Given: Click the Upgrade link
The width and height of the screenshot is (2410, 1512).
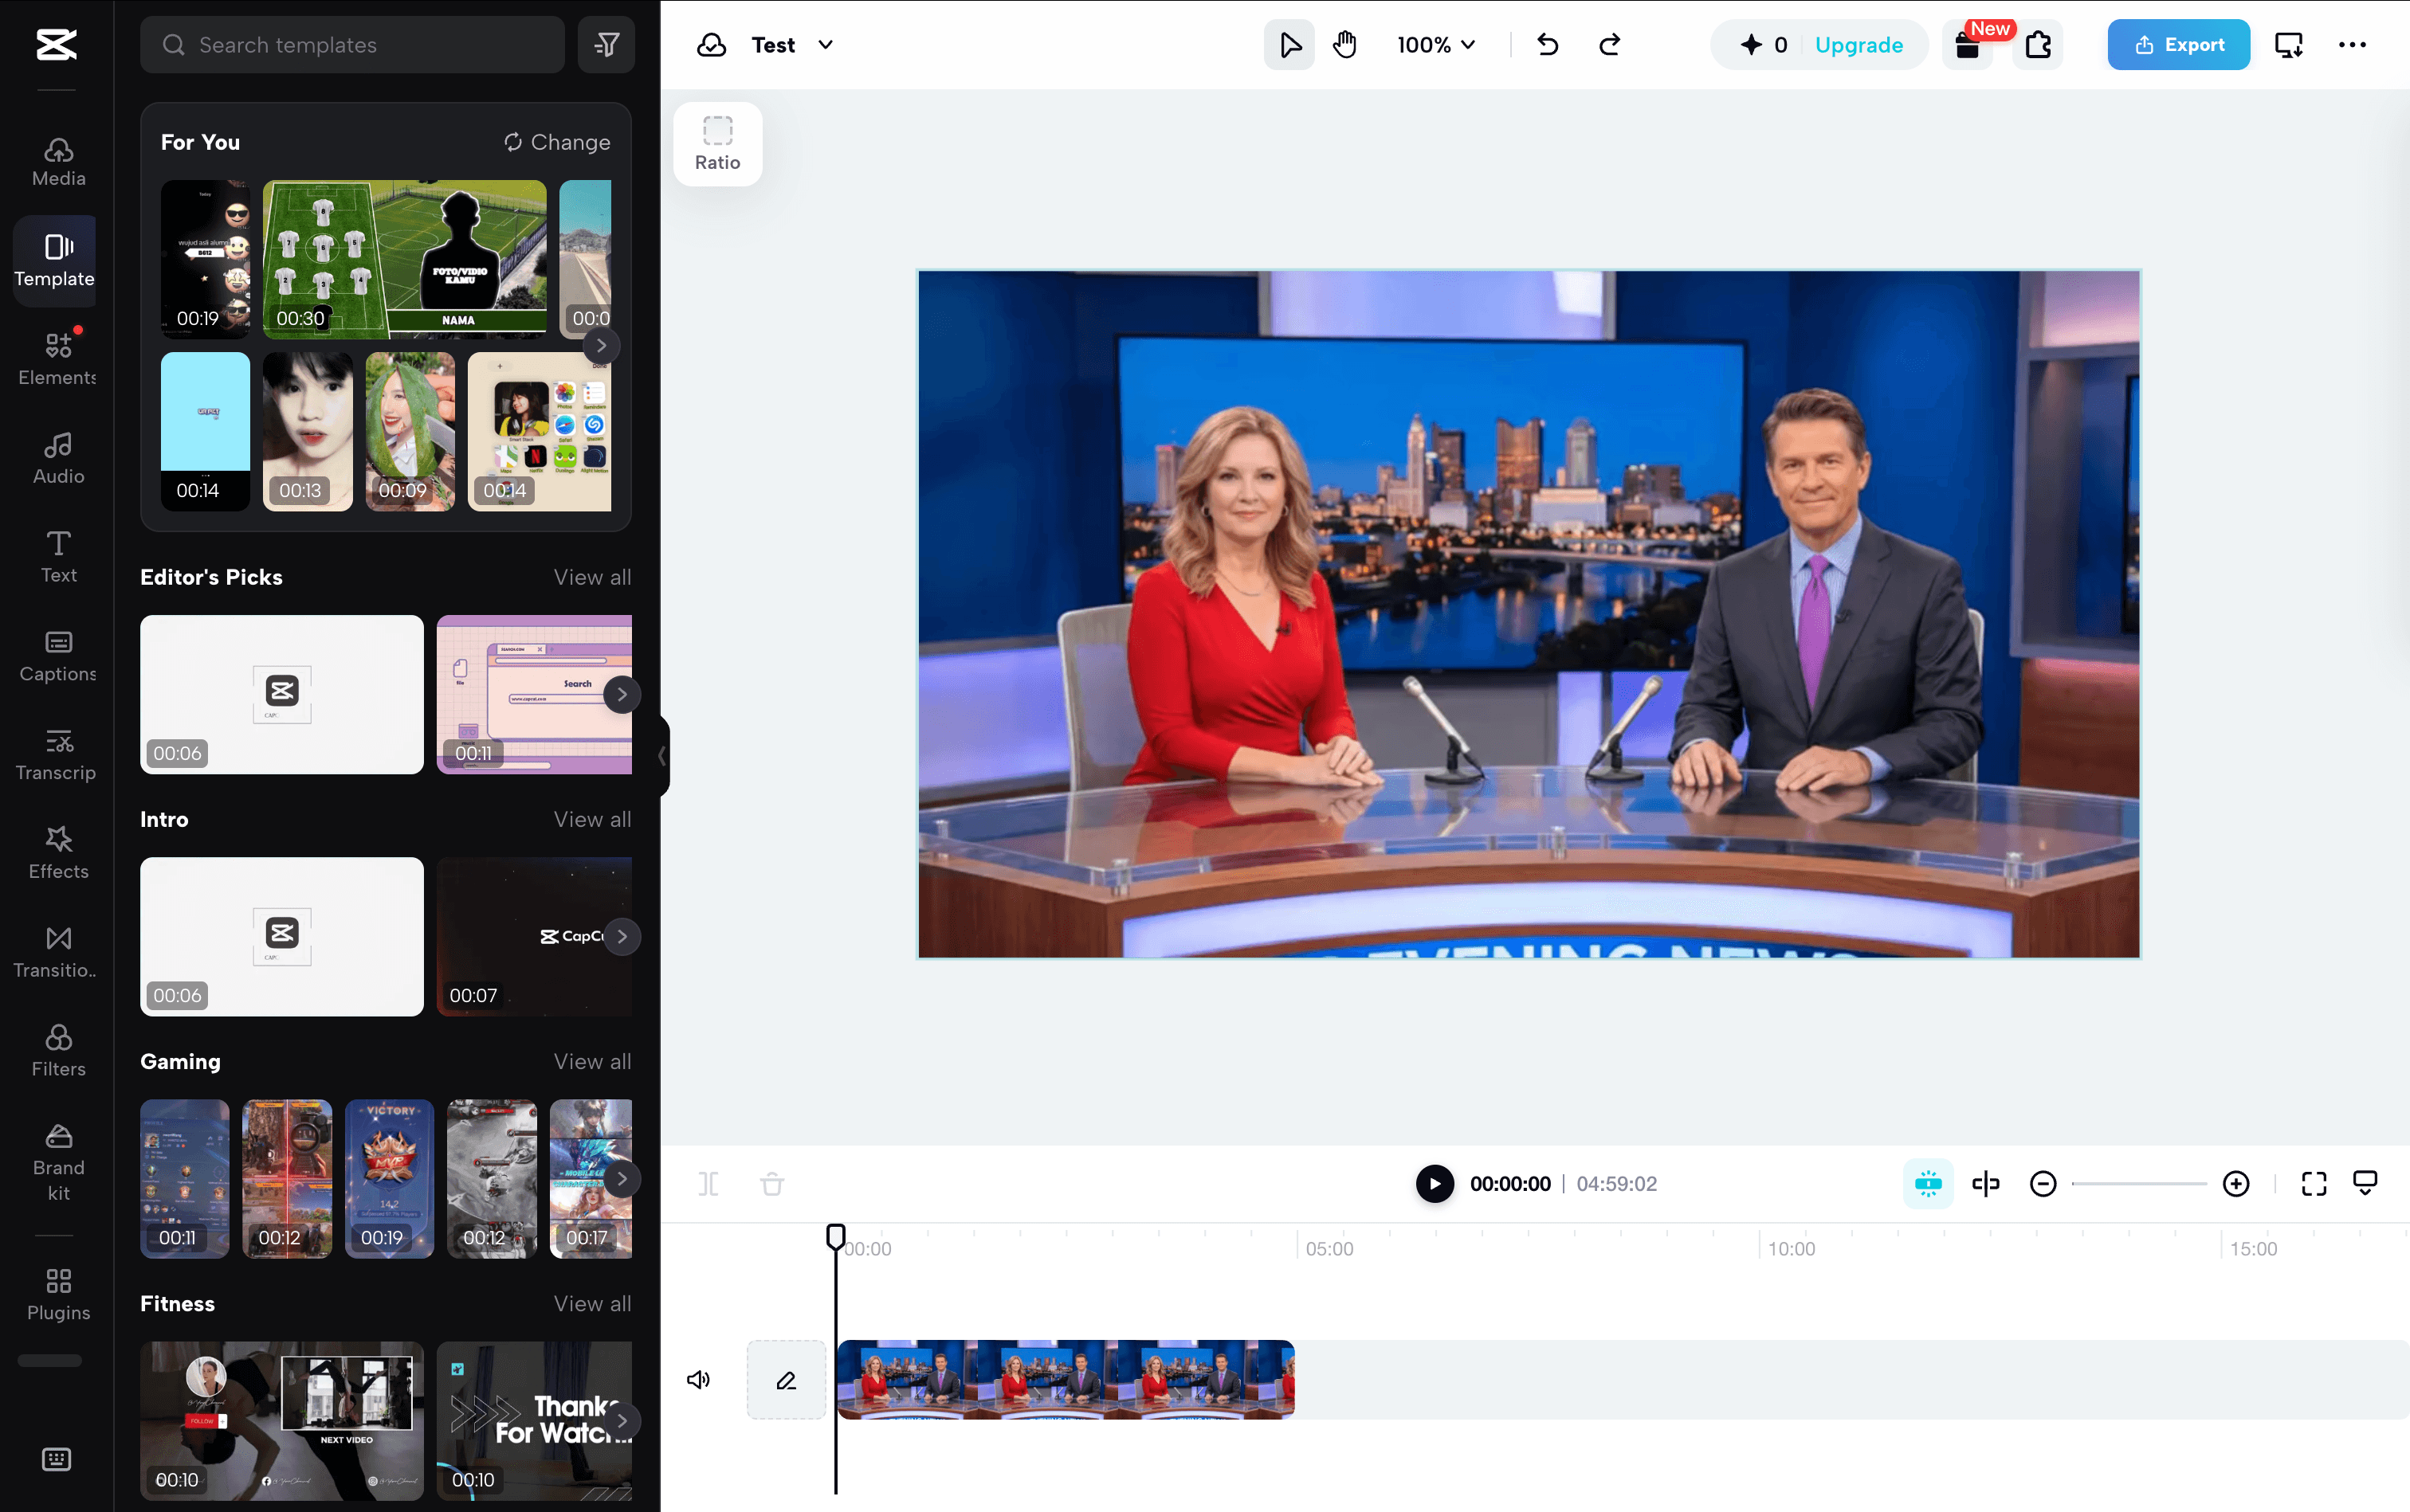Looking at the screenshot, I should coord(1858,44).
